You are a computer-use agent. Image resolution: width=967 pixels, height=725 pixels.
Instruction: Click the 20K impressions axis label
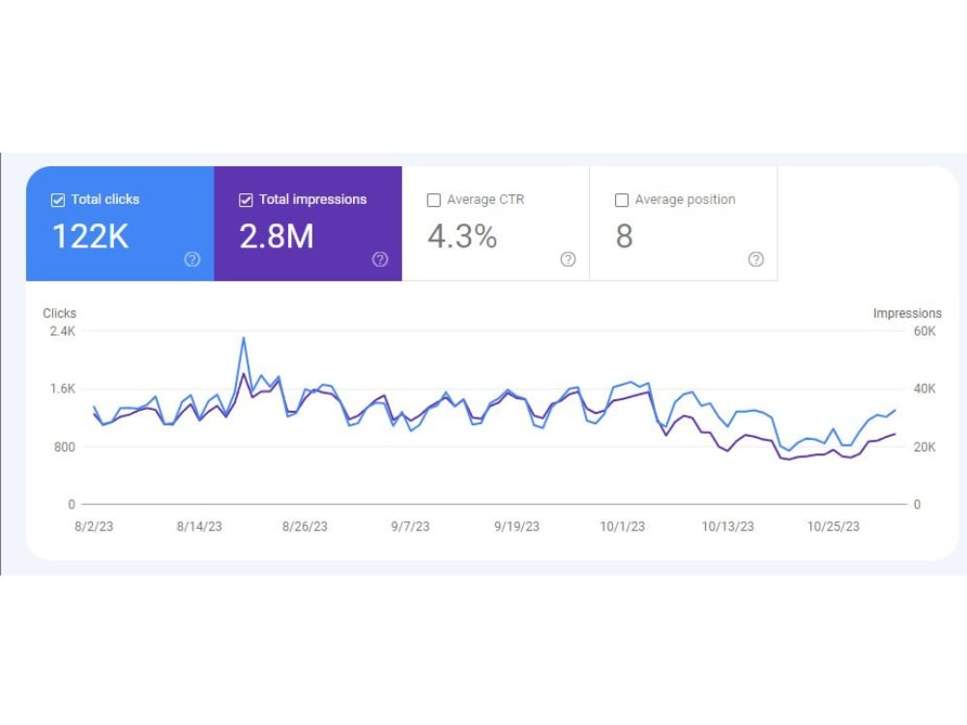(924, 447)
